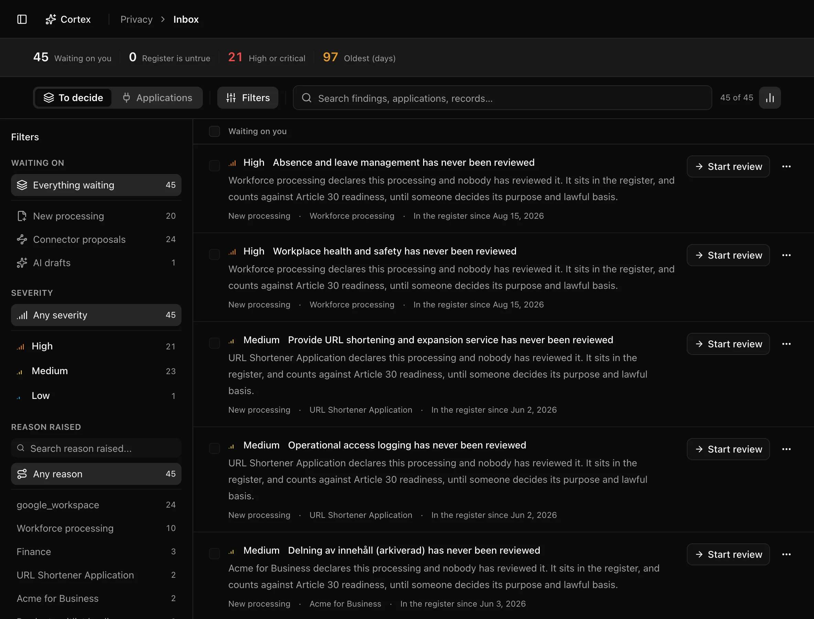Click the 45 of 45 result count
814x619 pixels.
[x=737, y=98]
